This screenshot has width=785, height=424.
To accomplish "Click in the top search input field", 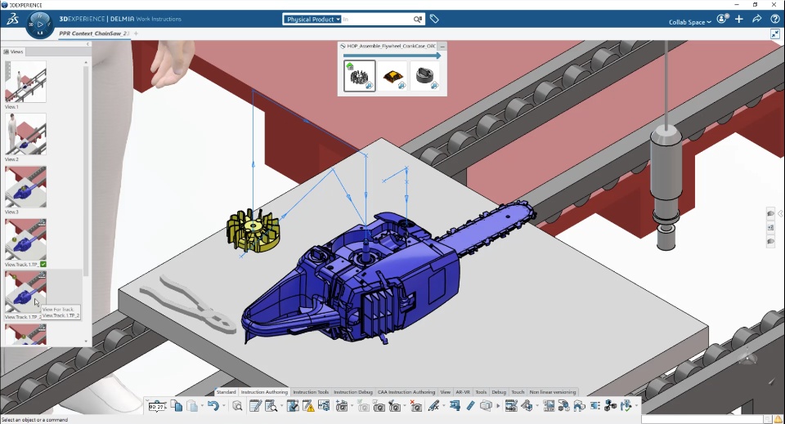I will 377,19.
